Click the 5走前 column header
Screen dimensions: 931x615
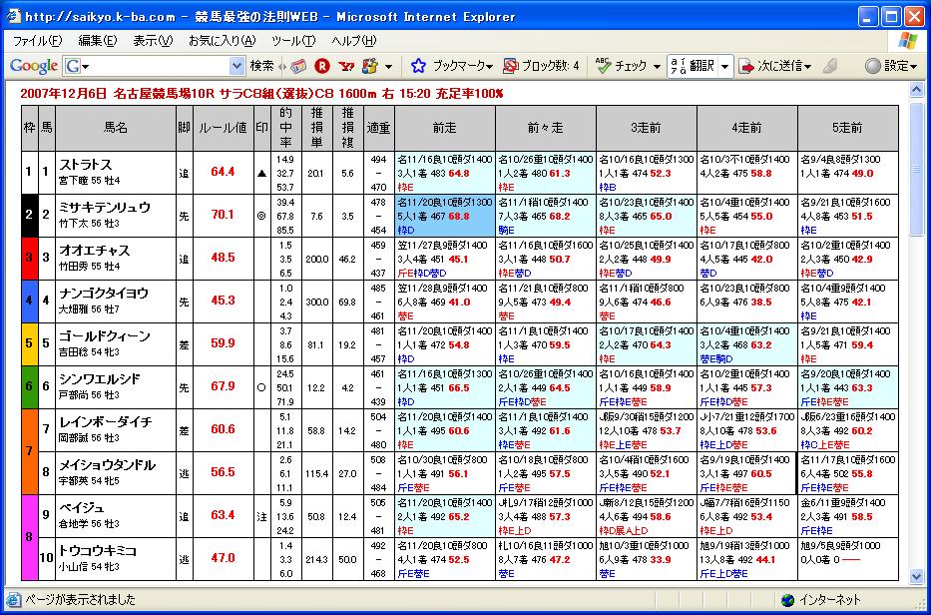pyautogui.click(x=848, y=128)
